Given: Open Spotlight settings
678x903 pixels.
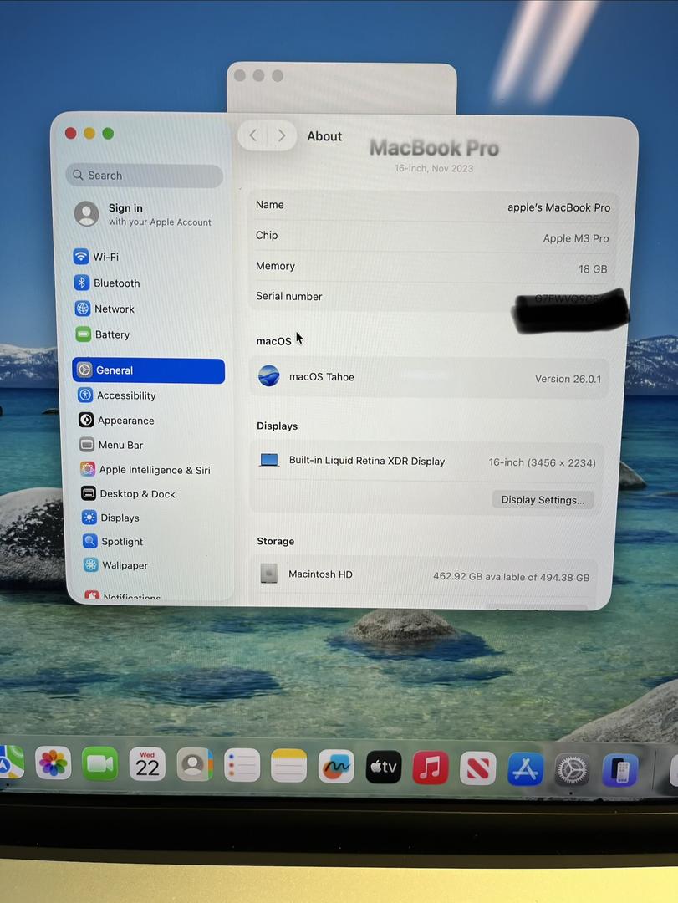Looking at the screenshot, I should pos(113,541).
